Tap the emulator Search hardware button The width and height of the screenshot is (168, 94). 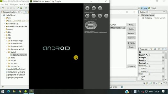pyautogui.click(x=106, y=16)
